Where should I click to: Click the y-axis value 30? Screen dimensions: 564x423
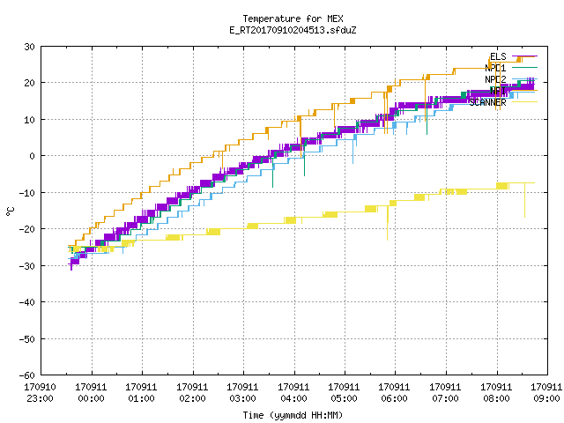[29, 47]
